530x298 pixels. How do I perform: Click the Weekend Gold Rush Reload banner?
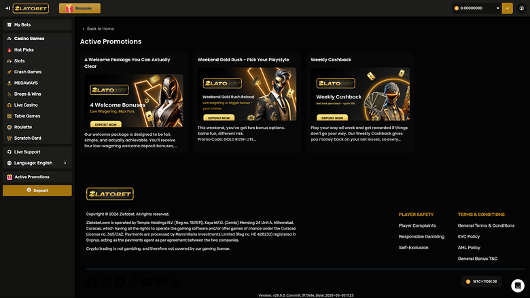(247, 94)
